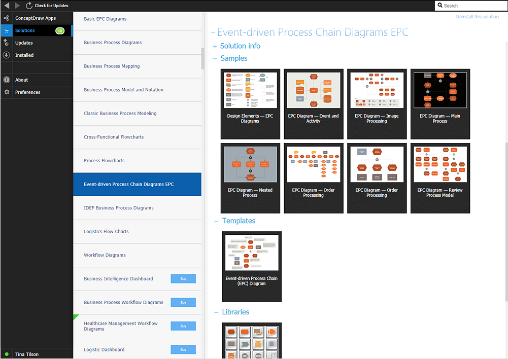Buy Logistic Dashboard solution
Image resolution: width=508 pixels, height=359 pixels.
(183, 349)
